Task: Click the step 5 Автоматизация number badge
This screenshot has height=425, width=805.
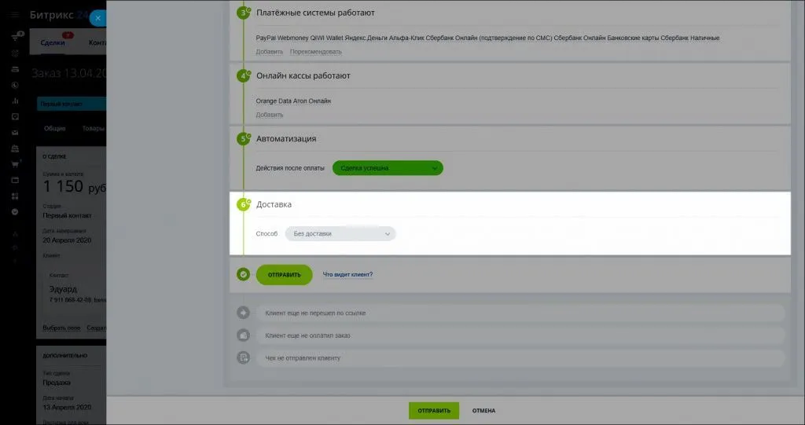Action: 243,139
